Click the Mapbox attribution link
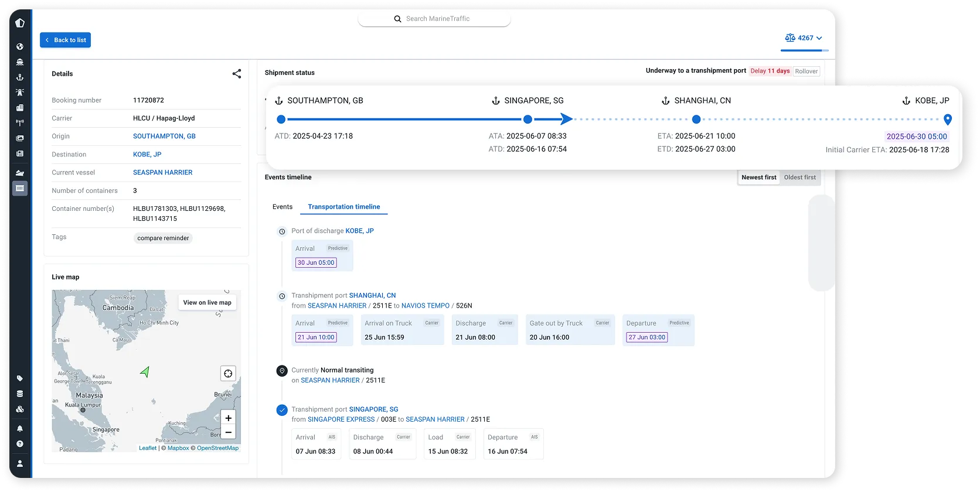The width and height of the screenshot is (980, 492). click(178, 448)
